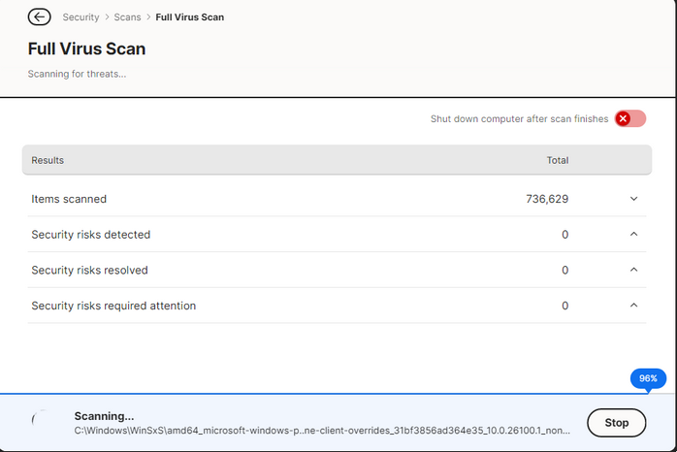
Task: Collapse the Security risks resolved chevron
Action: [633, 270]
